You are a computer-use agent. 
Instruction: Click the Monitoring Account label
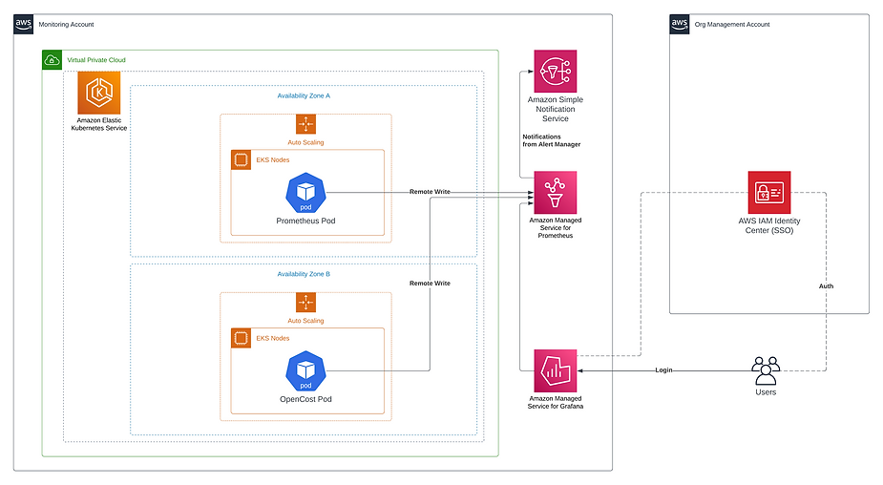pyautogui.click(x=67, y=24)
